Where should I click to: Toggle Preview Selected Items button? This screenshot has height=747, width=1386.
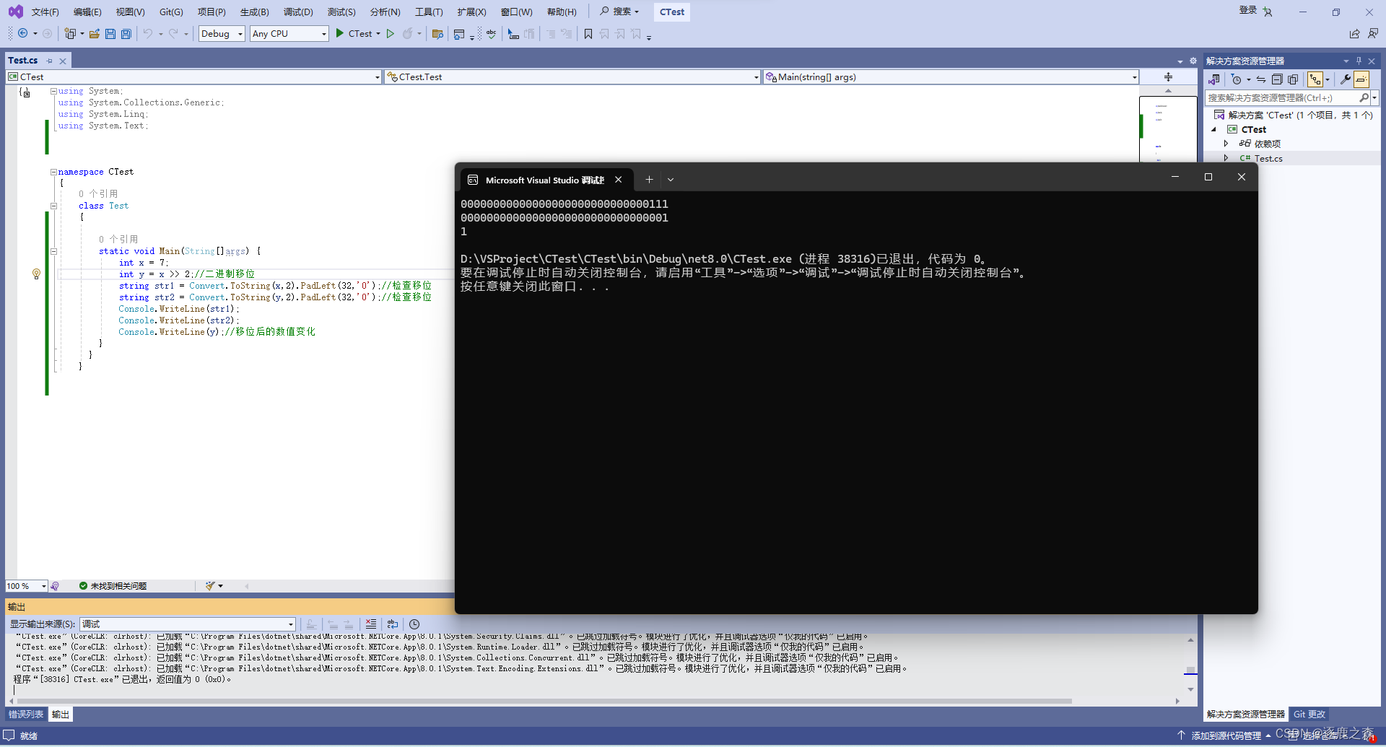1361,79
